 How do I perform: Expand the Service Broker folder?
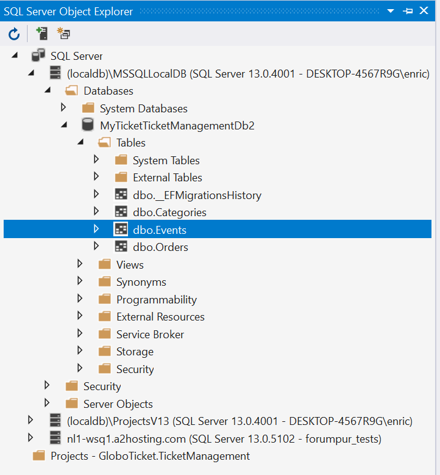[x=80, y=333]
